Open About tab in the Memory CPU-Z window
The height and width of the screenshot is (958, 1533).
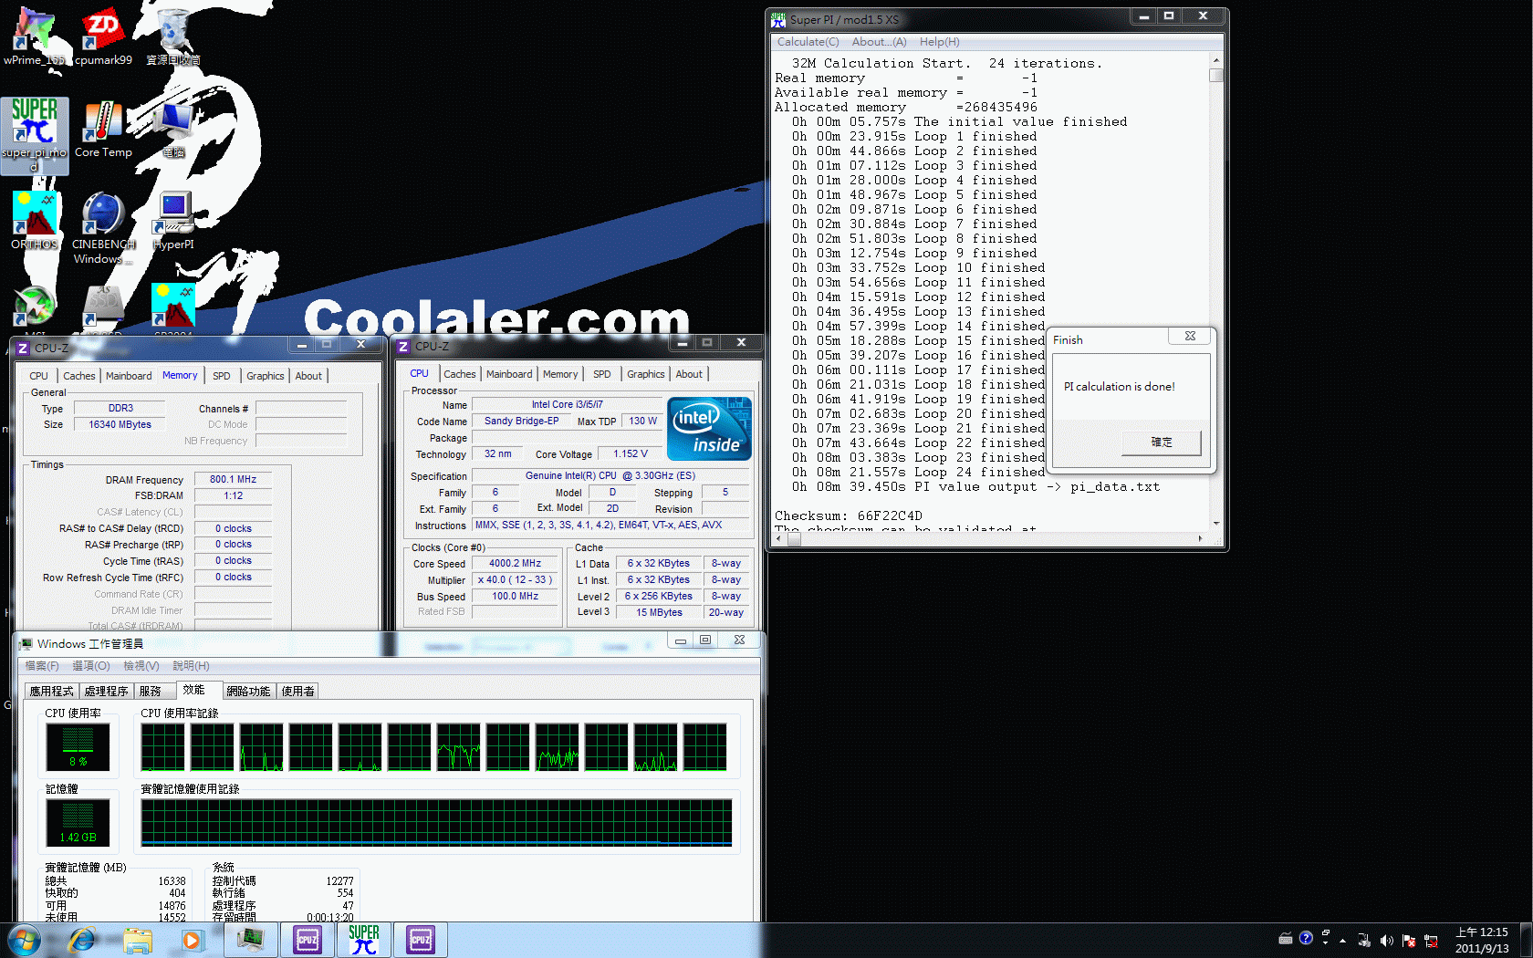click(x=308, y=376)
